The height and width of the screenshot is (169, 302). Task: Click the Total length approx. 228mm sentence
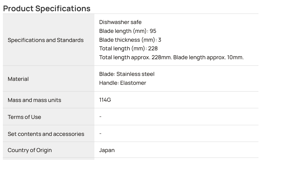click(136, 57)
